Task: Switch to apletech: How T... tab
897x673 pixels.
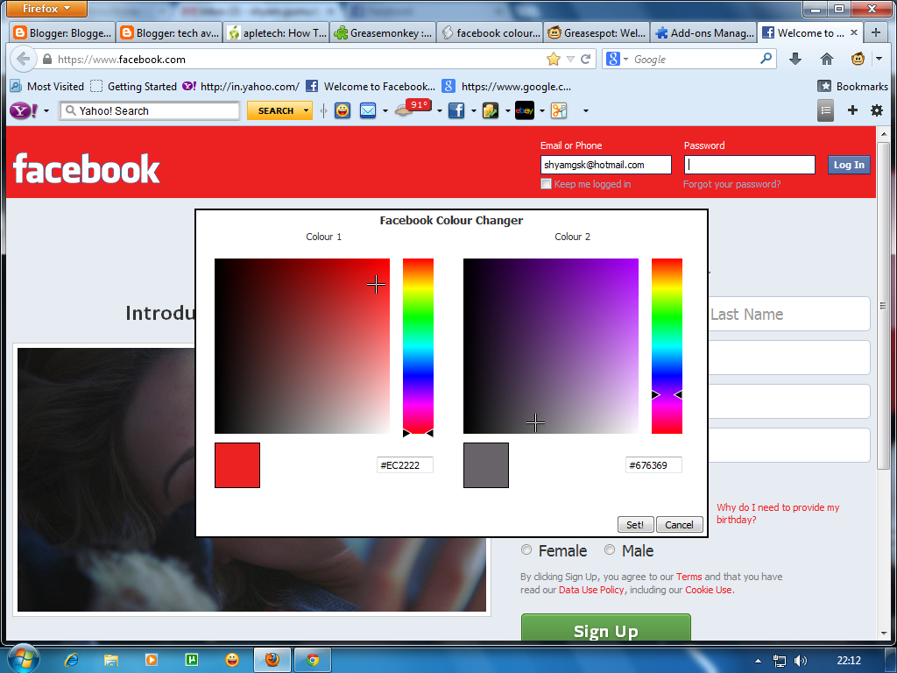Action: click(x=276, y=32)
